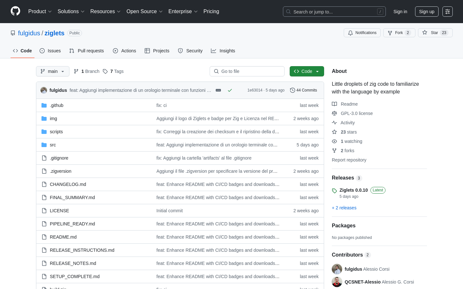Open the .github folder
463x289 pixels.
point(57,105)
